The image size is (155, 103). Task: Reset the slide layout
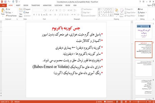pos(26,13)
